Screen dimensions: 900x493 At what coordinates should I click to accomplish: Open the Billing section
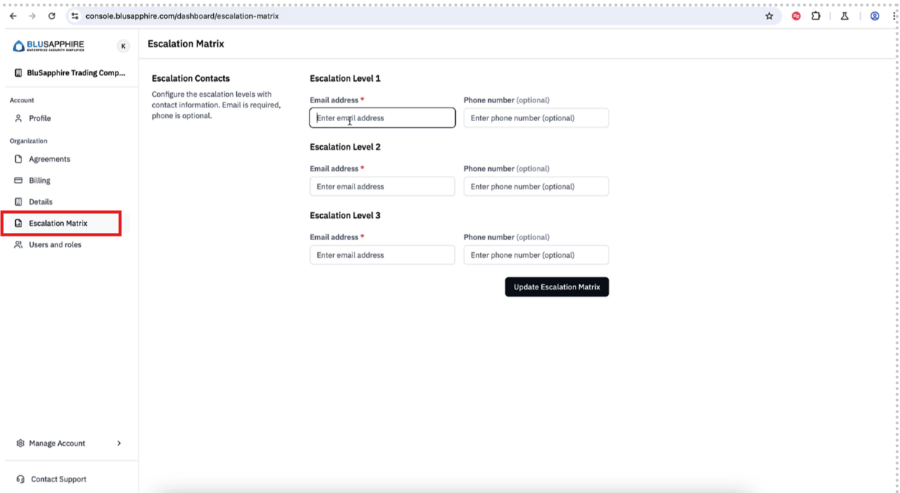coord(39,181)
